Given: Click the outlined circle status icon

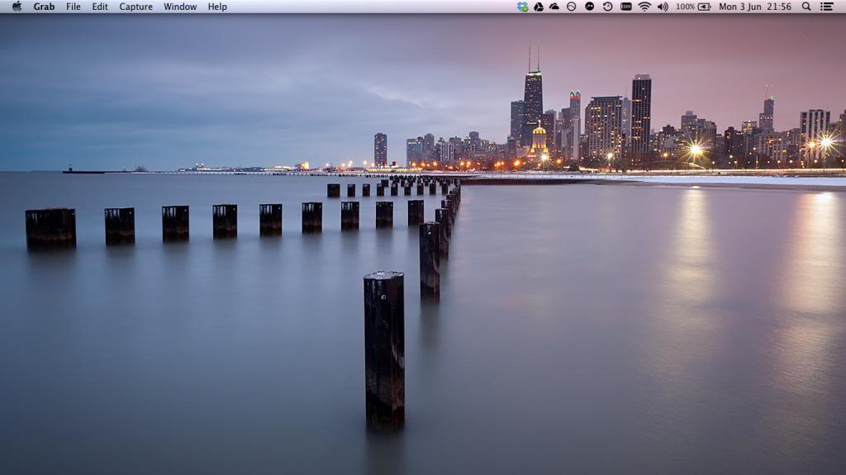Looking at the screenshot, I should coord(571,7).
